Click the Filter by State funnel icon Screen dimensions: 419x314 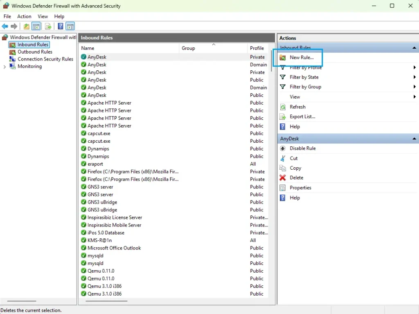tap(282, 77)
